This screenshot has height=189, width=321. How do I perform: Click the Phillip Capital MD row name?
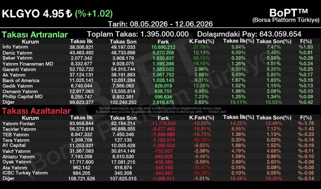[x=23, y=97]
